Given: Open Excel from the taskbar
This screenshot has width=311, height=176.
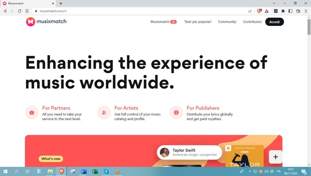Looking at the screenshot, I should click(95, 171).
